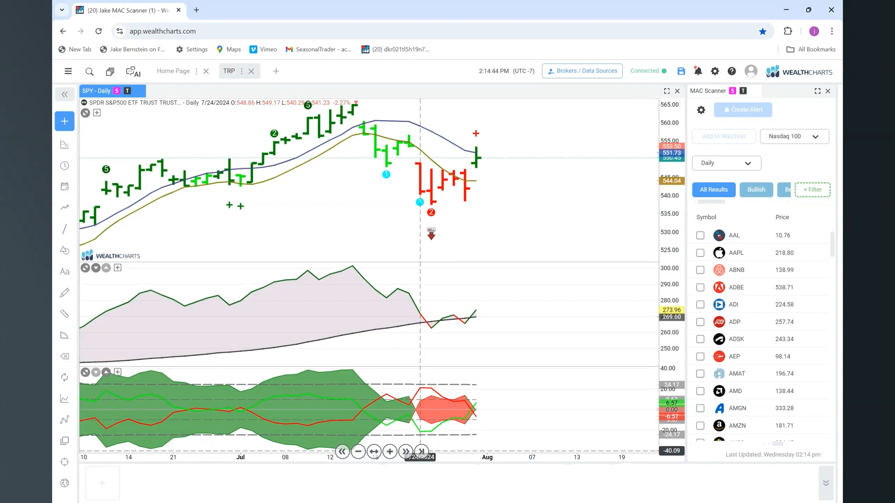Add indicator to price pane plus icon
The height and width of the screenshot is (503, 895).
(x=97, y=113)
